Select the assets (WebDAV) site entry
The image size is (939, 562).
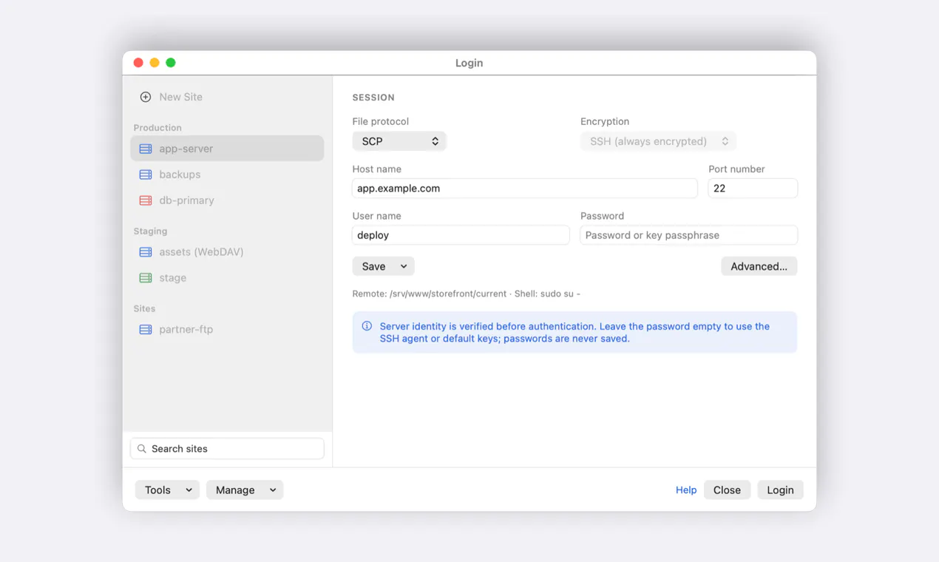(x=227, y=252)
